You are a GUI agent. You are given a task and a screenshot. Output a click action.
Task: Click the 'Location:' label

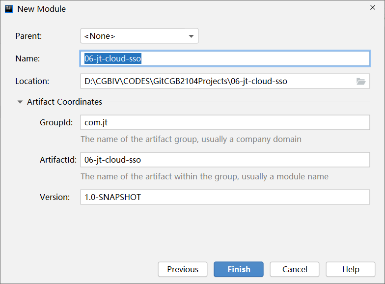32,82
